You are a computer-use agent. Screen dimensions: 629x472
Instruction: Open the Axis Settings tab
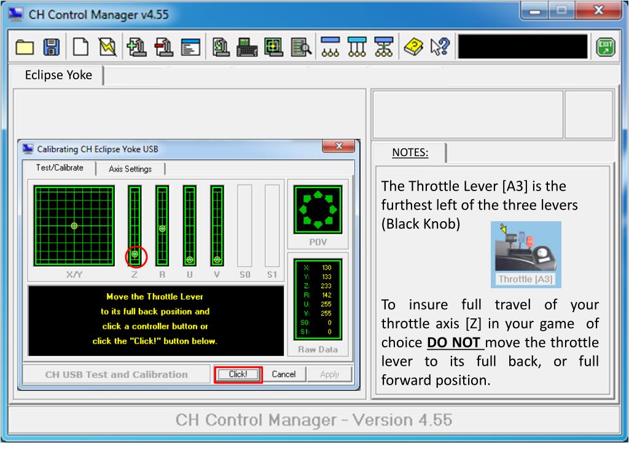pos(130,169)
